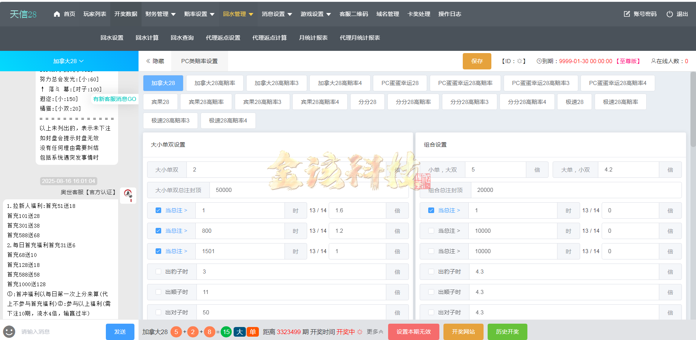This screenshot has height=340, width=696.
Task: Click the 退出 power icon to log out
Action: tap(669, 14)
